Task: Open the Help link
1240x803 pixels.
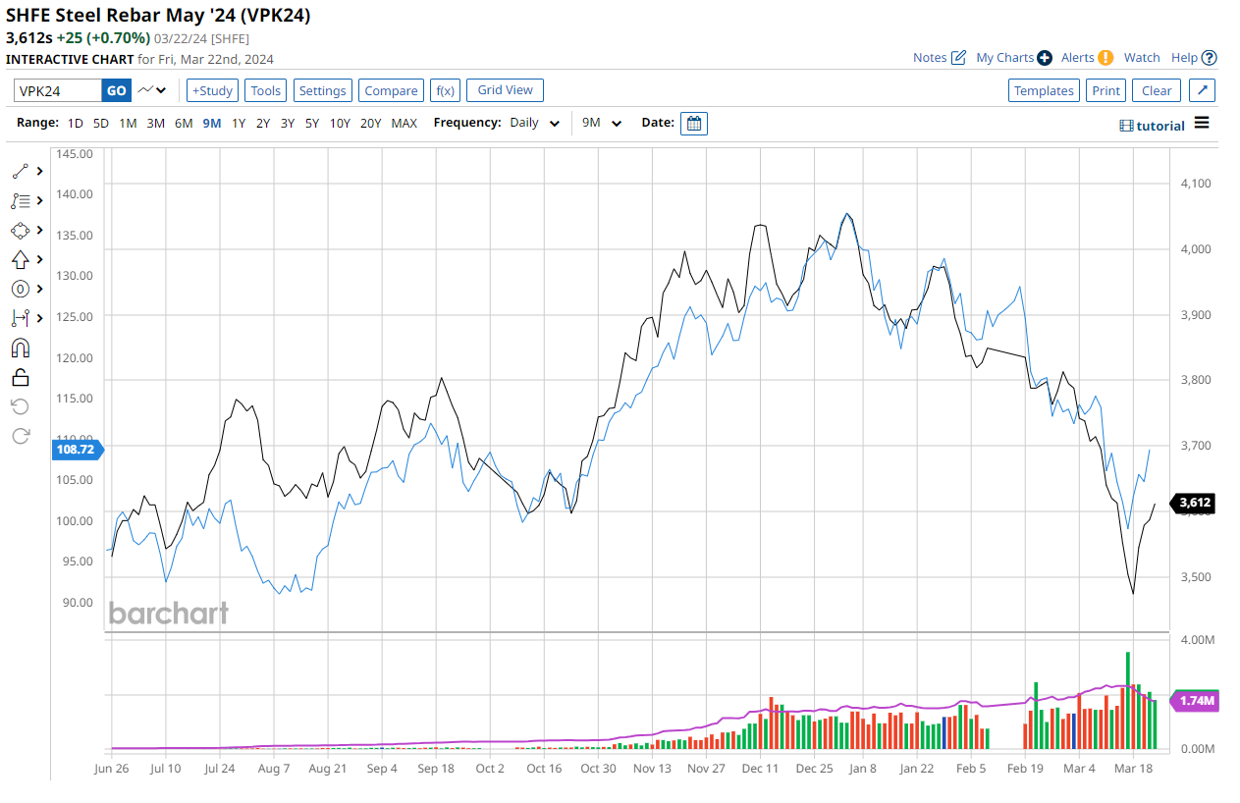Action: (x=1194, y=58)
